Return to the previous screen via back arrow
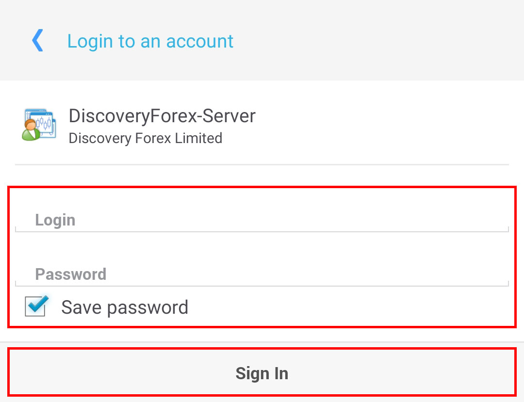The width and height of the screenshot is (524, 402). click(37, 40)
